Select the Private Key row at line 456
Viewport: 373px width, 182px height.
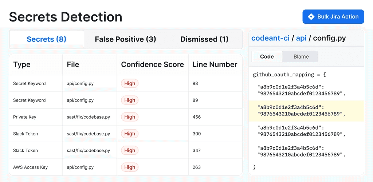point(126,117)
